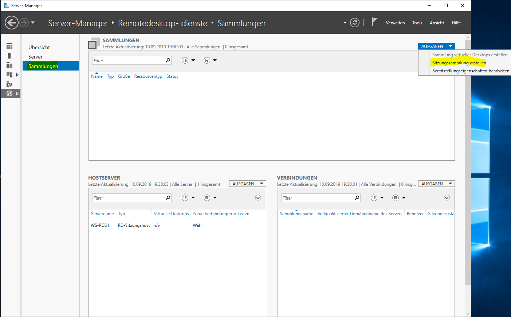Click the back navigation arrow
511x317 pixels.
click(12, 23)
